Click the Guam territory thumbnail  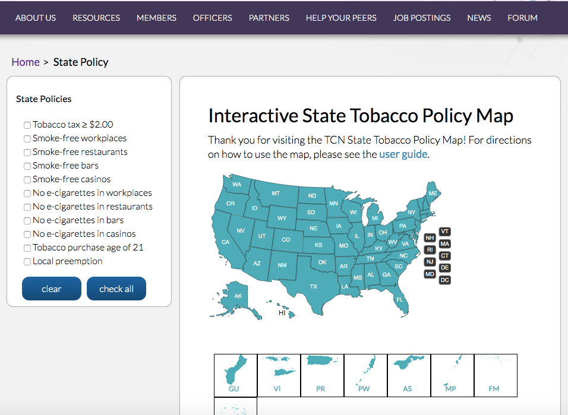coord(235,371)
